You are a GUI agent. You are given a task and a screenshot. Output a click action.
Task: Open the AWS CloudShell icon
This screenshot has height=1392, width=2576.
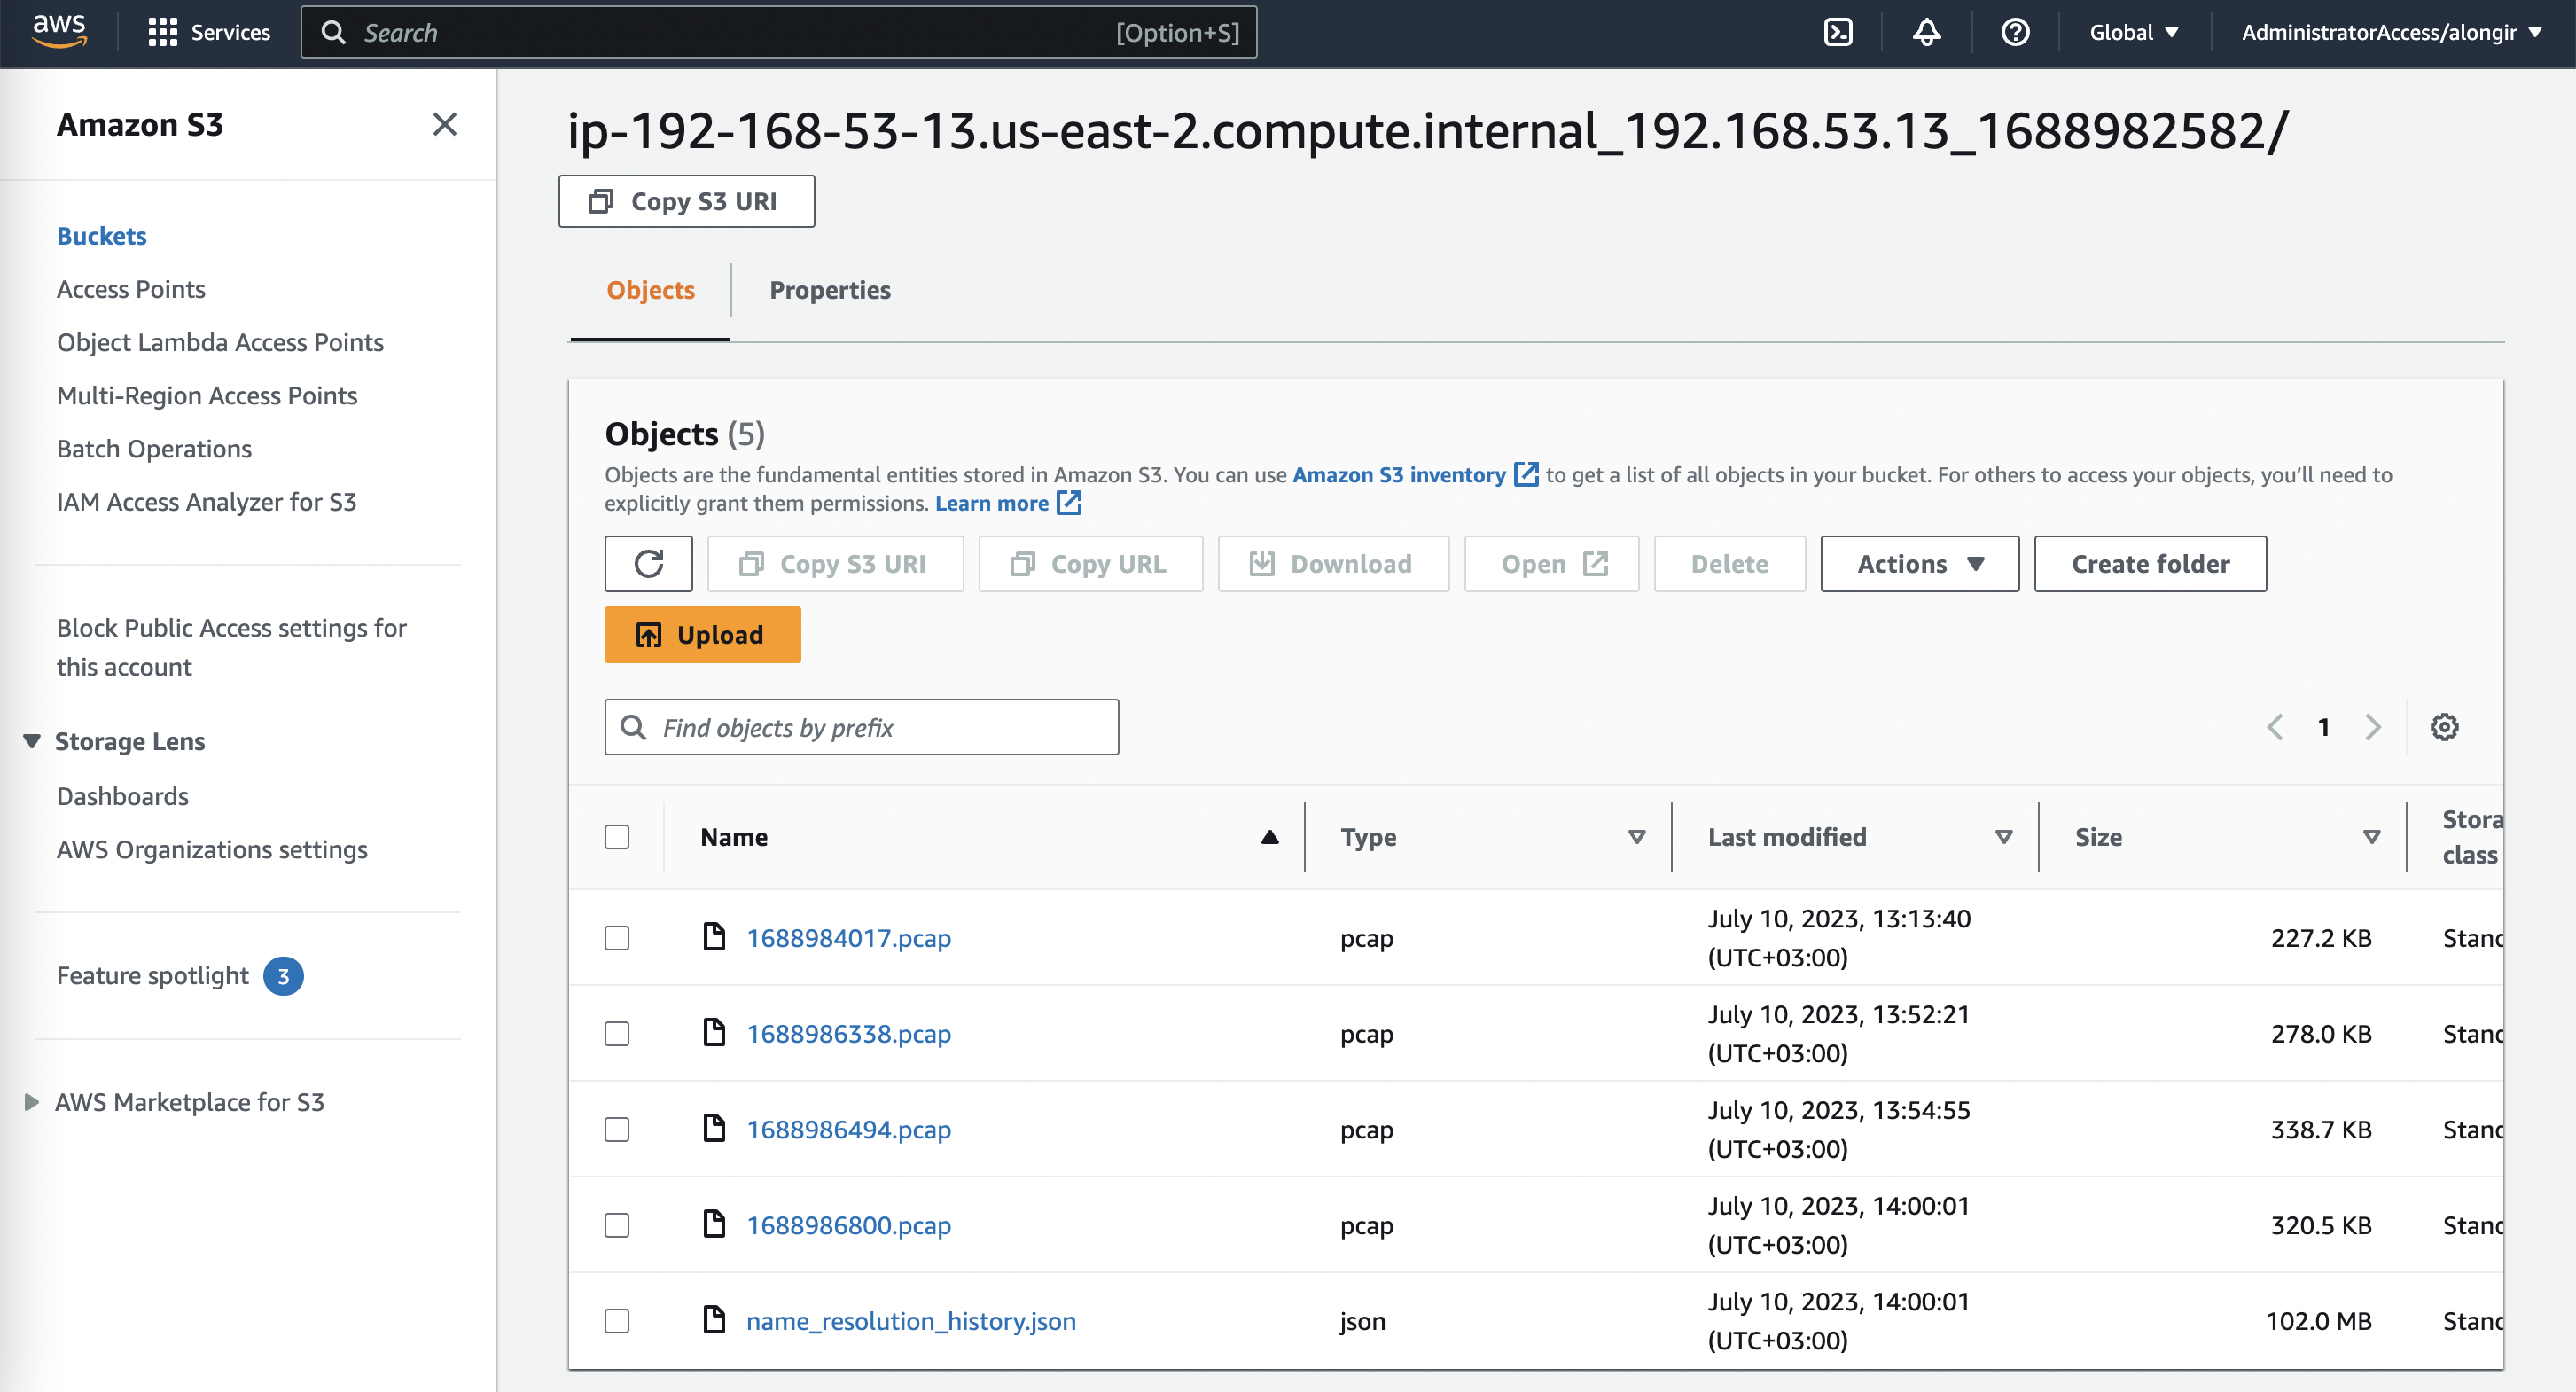[x=1838, y=32]
